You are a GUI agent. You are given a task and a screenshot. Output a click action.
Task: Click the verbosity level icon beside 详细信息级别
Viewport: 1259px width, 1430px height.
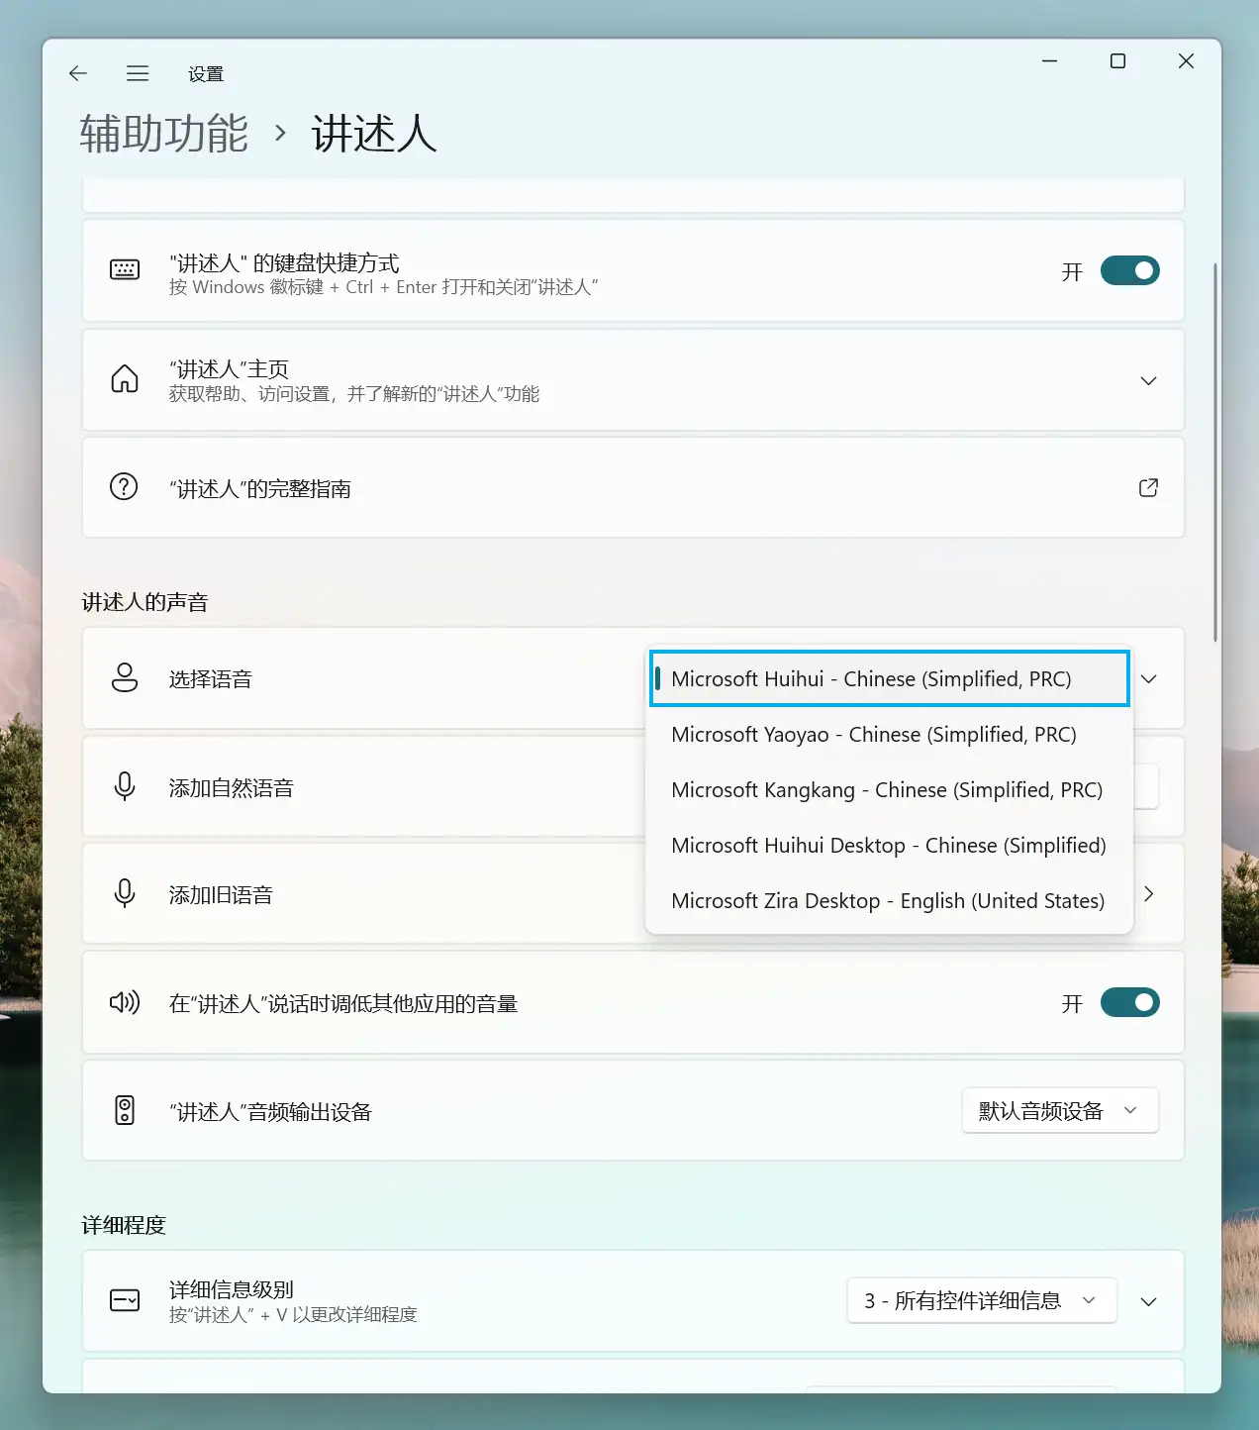(x=125, y=1300)
